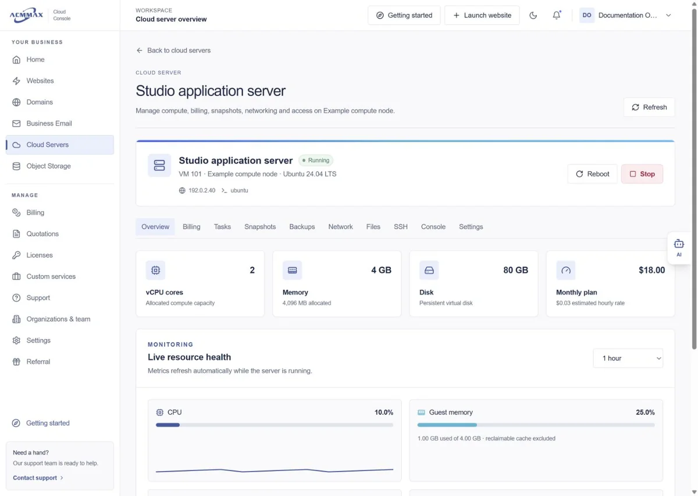Click the Websites lightning bolt icon
Viewport: 698px width, 496px height.
coord(16,81)
